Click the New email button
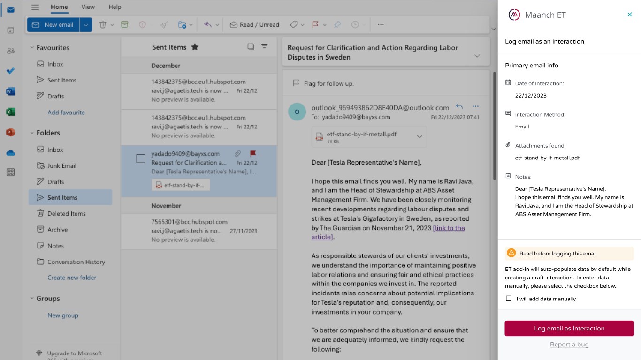This screenshot has height=360, width=641. coord(53,25)
